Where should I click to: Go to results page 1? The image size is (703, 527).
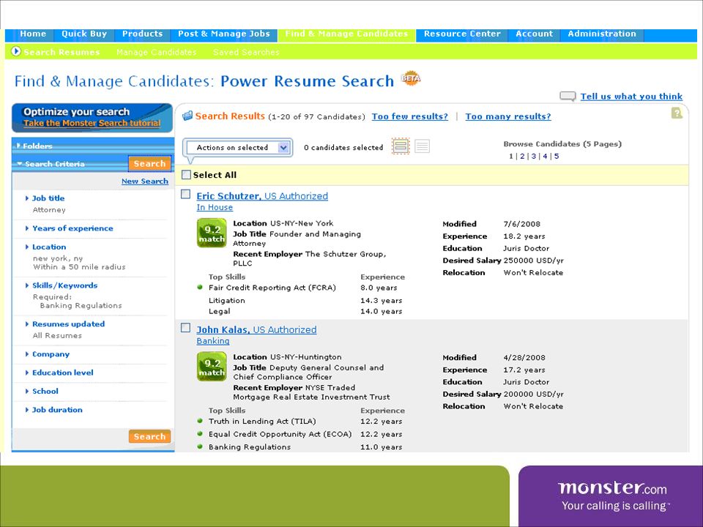(x=510, y=157)
